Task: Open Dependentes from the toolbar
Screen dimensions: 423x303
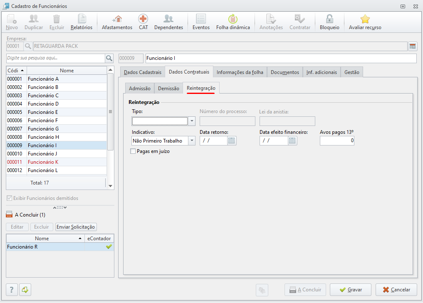Action: coord(168,19)
